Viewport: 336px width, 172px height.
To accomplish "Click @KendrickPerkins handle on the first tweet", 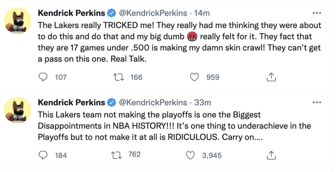I will (153, 13).
